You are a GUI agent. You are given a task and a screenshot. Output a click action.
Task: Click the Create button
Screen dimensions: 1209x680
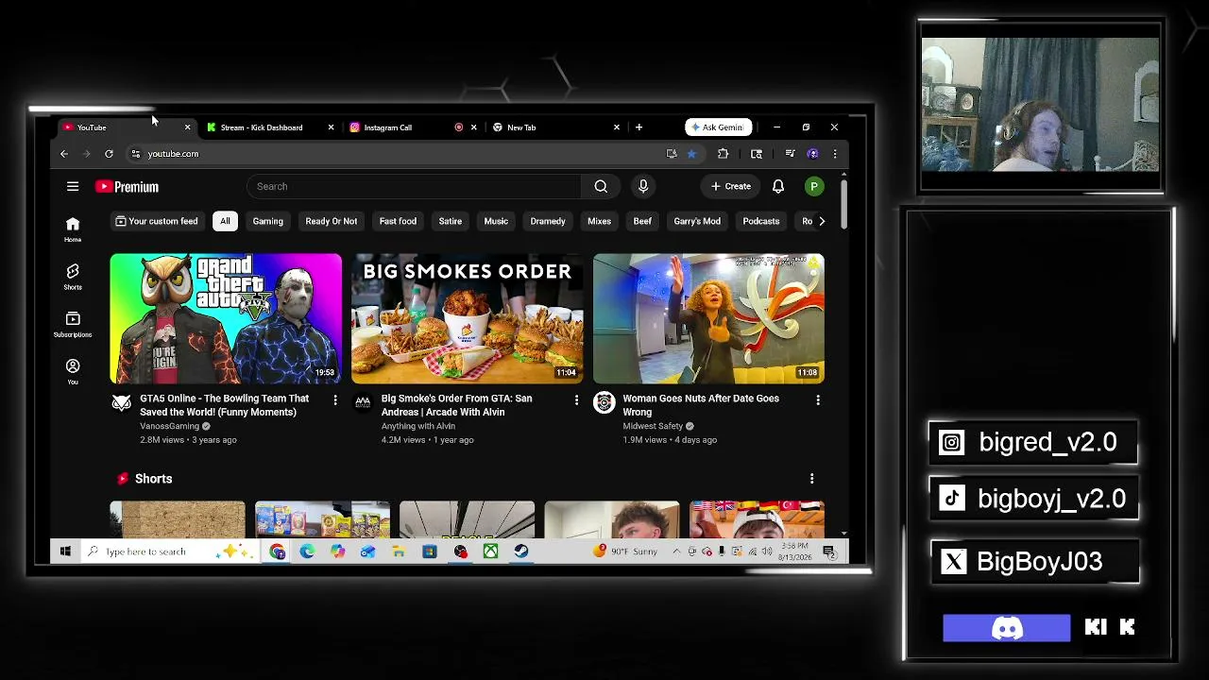click(x=731, y=186)
